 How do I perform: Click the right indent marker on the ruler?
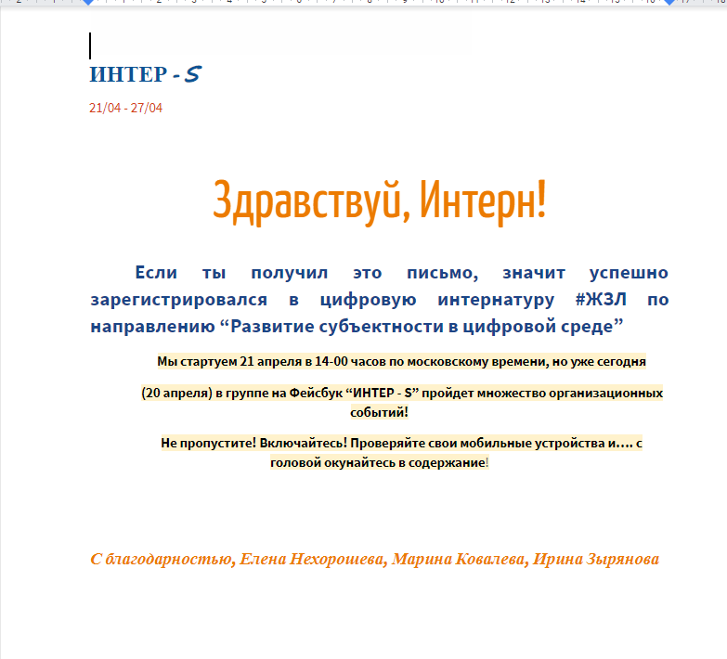tap(669, 2)
